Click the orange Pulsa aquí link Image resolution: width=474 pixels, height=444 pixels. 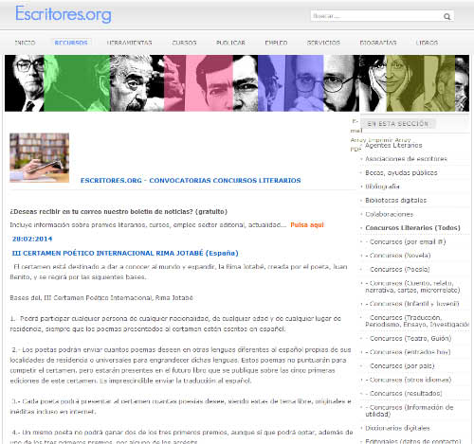point(307,225)
